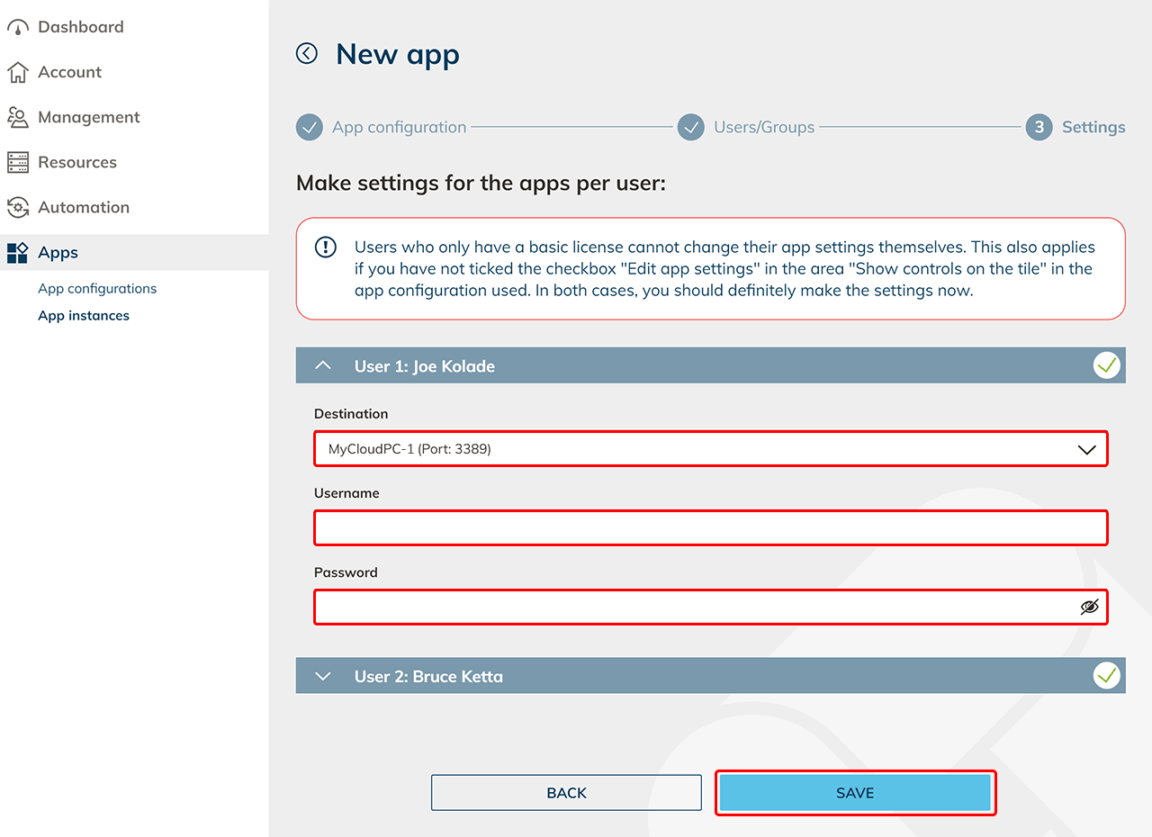Click into the Username input field
The image size is (1152, 837).
pyautogui.click(x=710, y=527)
